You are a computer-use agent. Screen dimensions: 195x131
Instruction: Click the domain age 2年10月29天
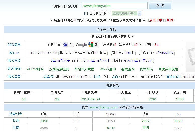(60, 61)
